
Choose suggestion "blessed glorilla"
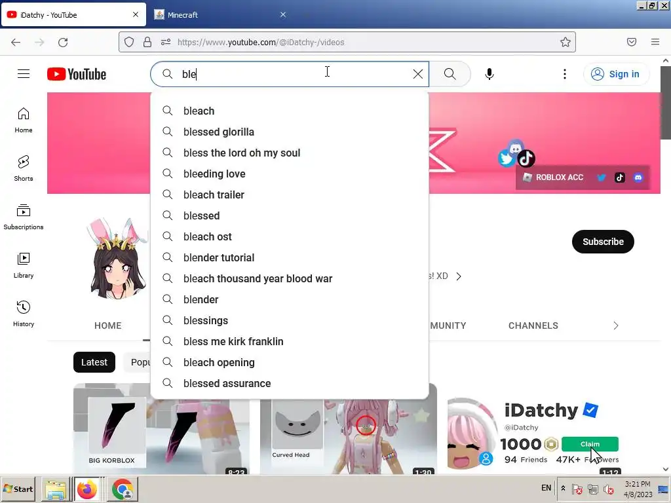[x=290, y=132]
